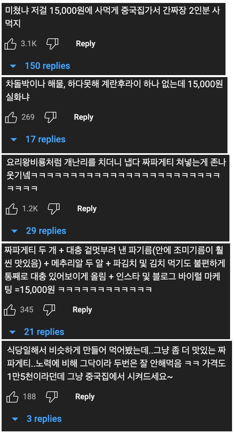The height and width of the screenshot is (434, 234).
Task: Like the comment with 345 likes
Action: (x=10, y=310)
